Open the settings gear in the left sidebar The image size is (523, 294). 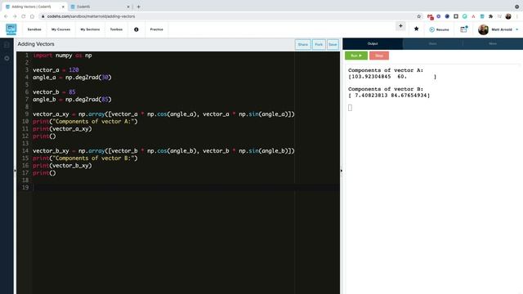(x=7, y=58)
